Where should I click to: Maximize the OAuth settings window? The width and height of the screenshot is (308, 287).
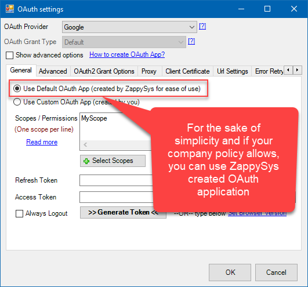[x=267, y=9]
